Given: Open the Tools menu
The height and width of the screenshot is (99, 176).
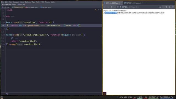Looking at the screenshot, I should [x=37, y=2].
